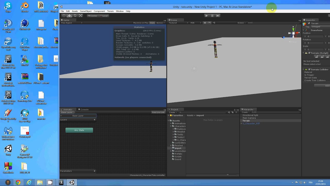Screen dimensions: 330x186
Task: Click the Project search by type icon
Action: click(229, 112)
